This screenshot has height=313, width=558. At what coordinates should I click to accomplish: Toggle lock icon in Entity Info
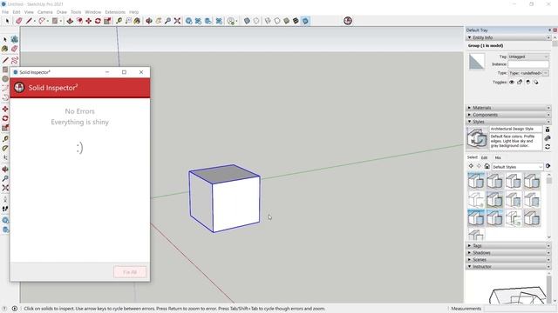(x=520, y=82)
